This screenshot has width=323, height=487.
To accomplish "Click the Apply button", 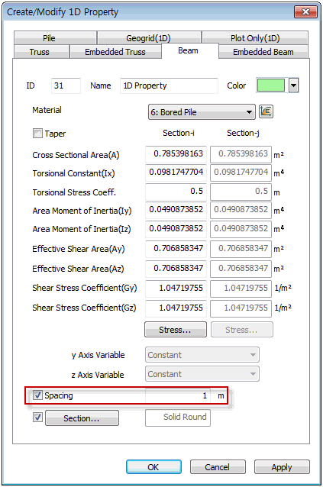I will 282,467.
